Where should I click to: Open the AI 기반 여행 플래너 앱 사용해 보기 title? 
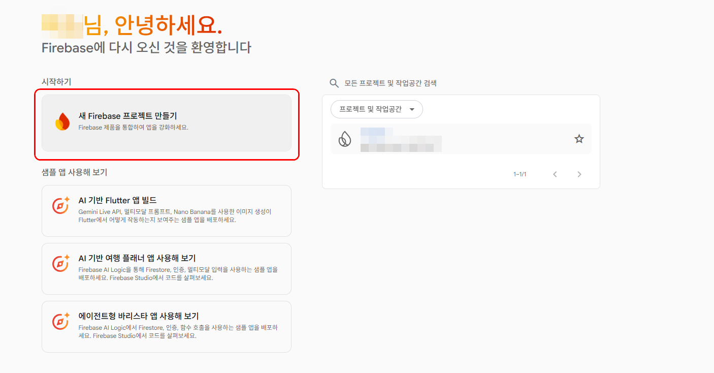pyautogui.click(x=137, y=258)
